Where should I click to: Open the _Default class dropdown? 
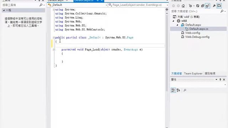[x=106, y=5]
